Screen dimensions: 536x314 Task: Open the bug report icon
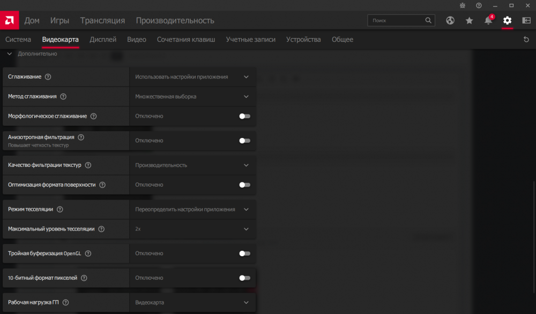(464, 5)
